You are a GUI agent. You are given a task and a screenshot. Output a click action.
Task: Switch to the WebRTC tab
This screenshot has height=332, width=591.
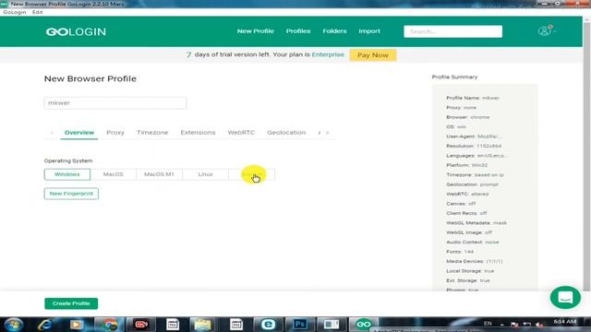click(x=241, y=133)
